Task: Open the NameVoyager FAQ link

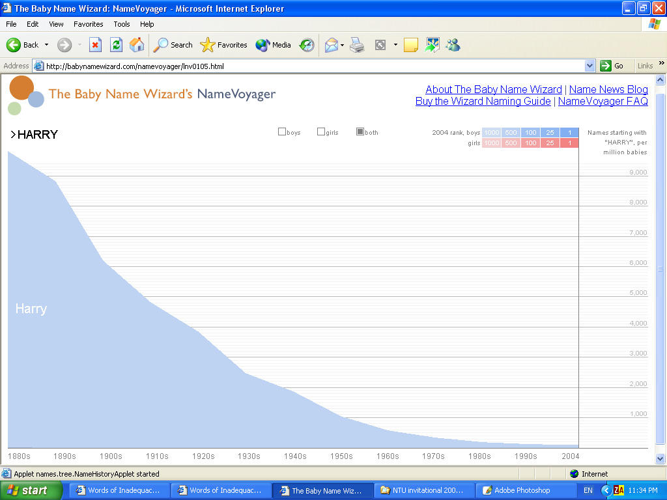Action: (x=603, y=101)
